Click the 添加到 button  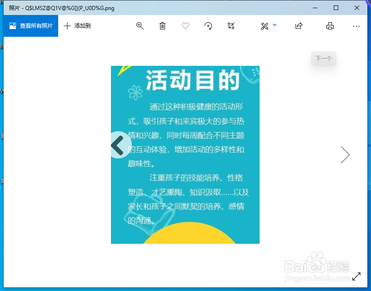click(77, 26)
